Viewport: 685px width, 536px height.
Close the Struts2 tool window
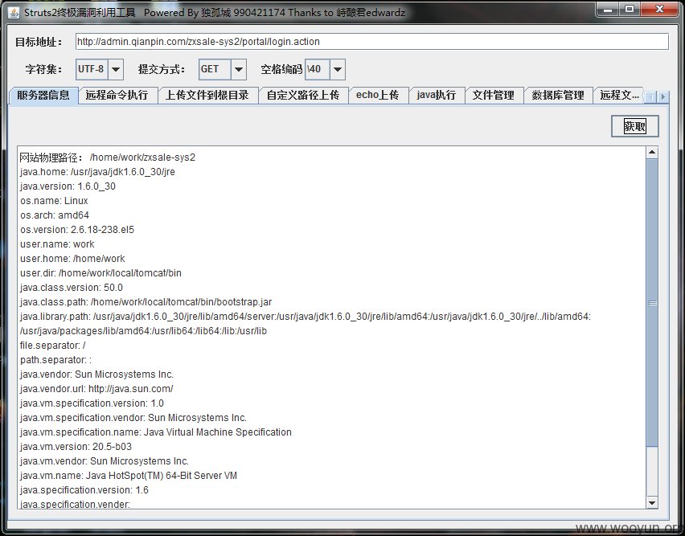(x=659, y=9)
